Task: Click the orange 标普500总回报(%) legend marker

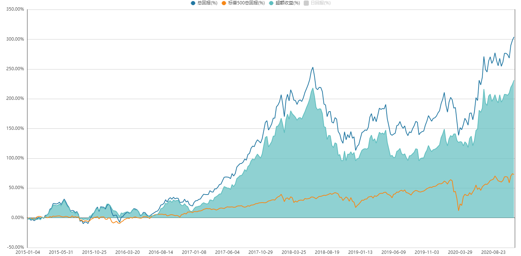Action: pyautogui.click(x=224, y=3)
